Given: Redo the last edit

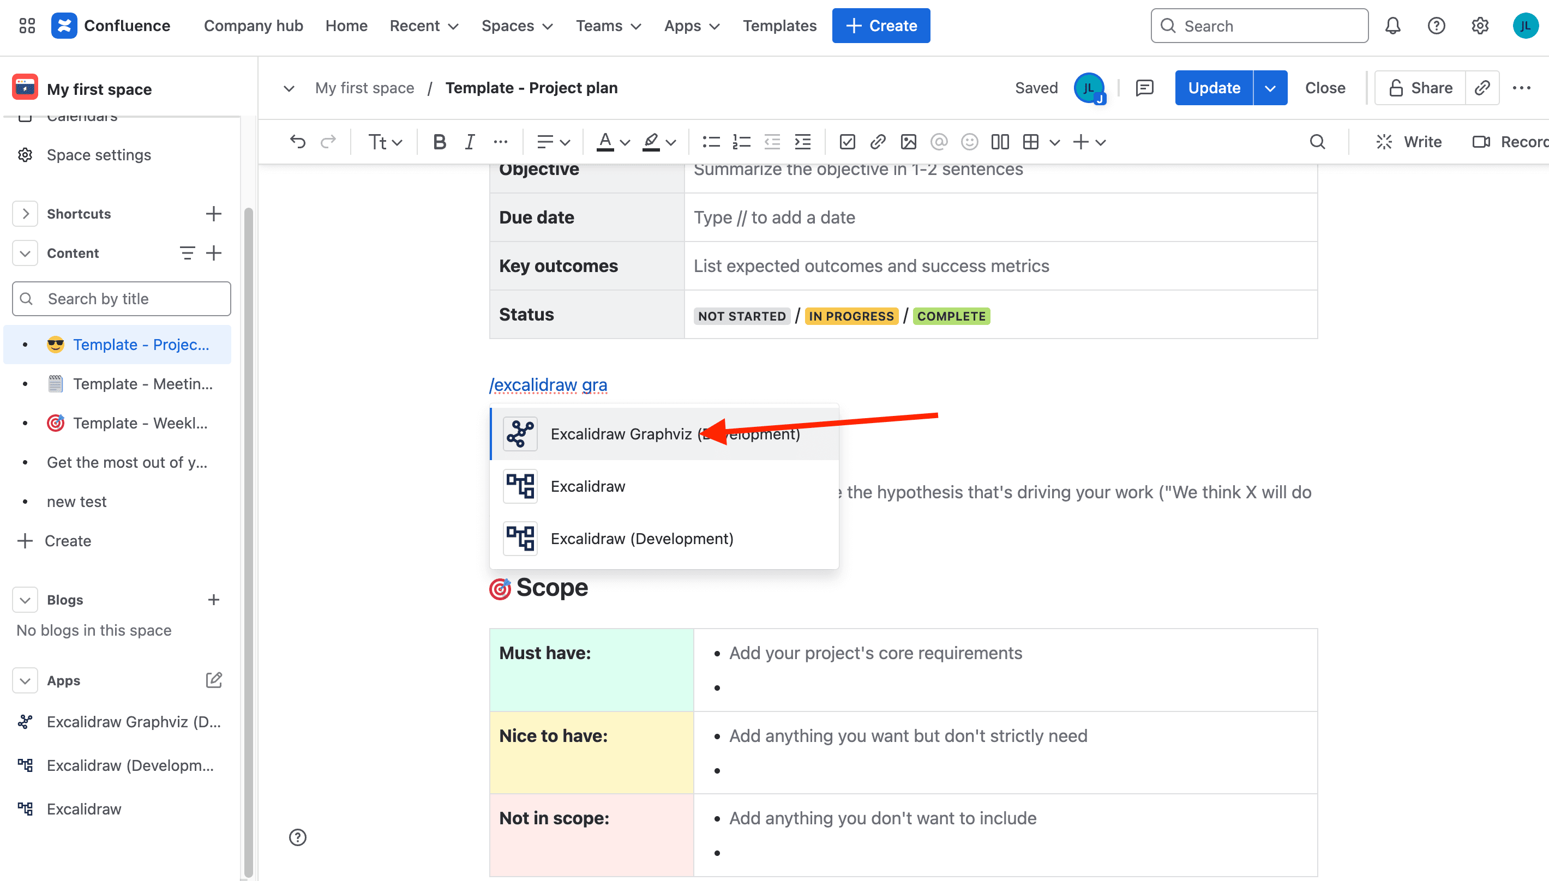Looking at the screenshot, I should (x=328, y=142).
